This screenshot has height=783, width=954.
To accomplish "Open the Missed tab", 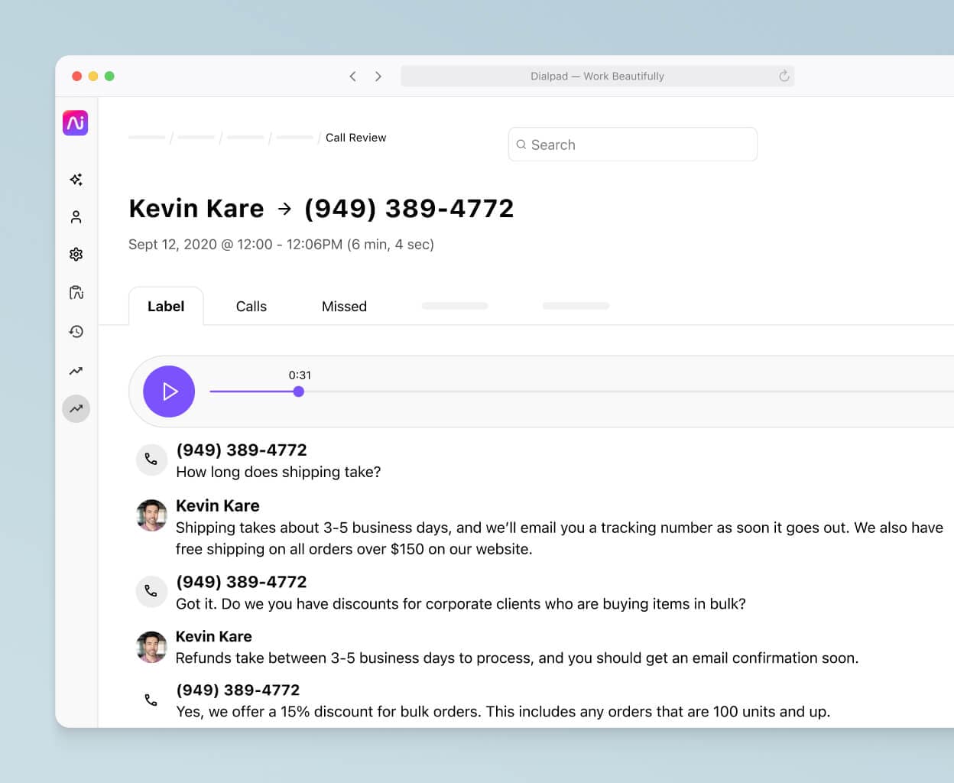I will coord(344,306).
